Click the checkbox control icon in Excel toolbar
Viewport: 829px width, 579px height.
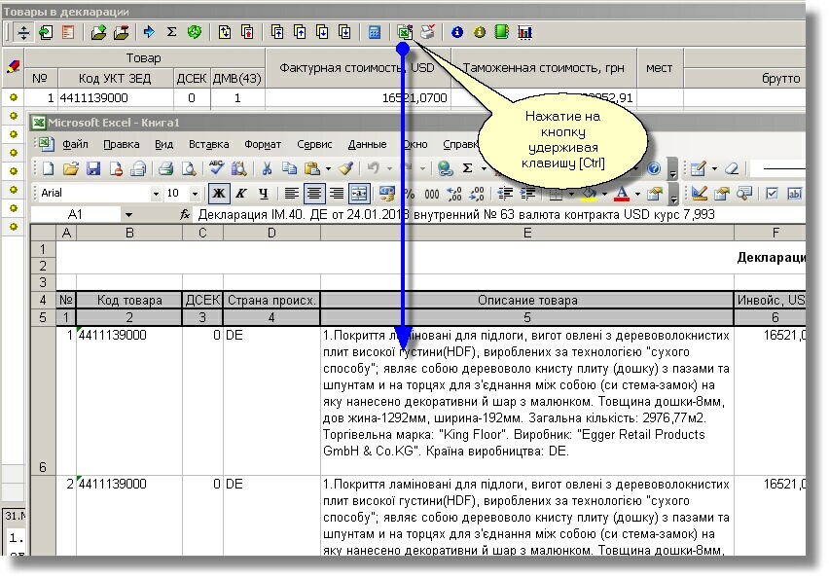tap(772, 194)
